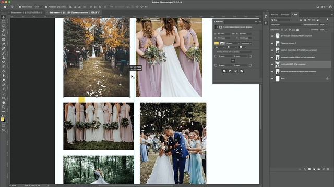Lock all layer attributes icon

[297, 30]
